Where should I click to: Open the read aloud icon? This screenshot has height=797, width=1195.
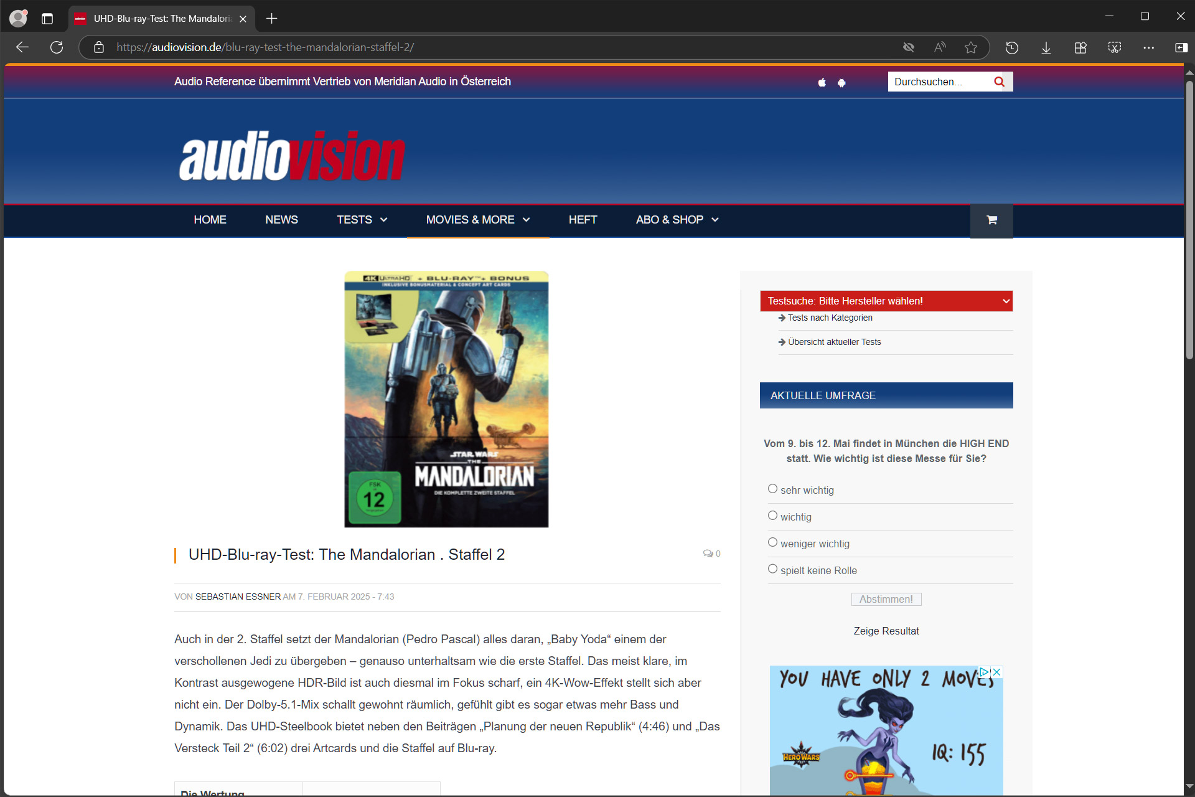(x=940, y=47)
